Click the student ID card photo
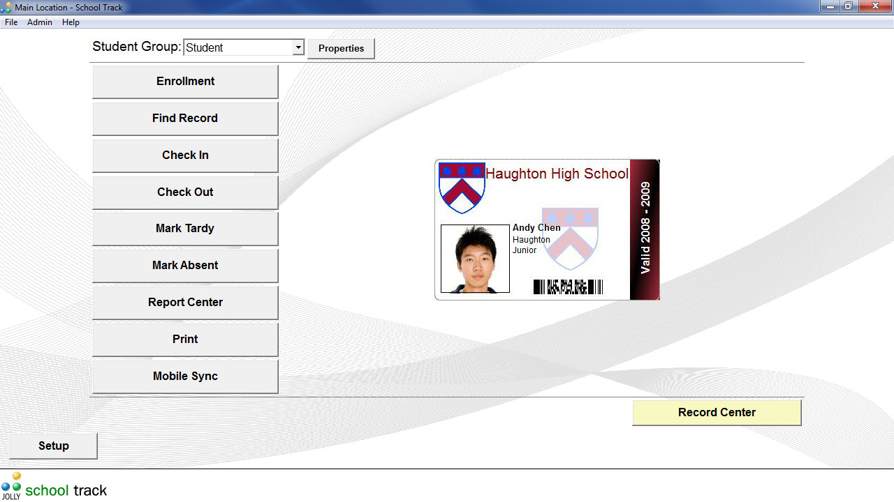The image size is (894, 502). pos(475,259)
